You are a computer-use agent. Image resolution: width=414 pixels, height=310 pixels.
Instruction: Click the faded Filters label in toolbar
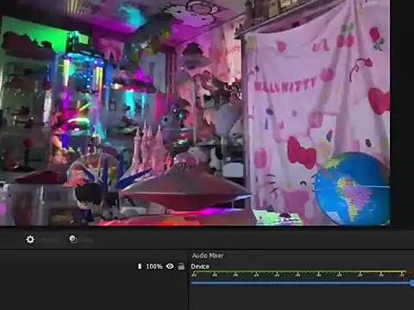(x=86, y=240)
